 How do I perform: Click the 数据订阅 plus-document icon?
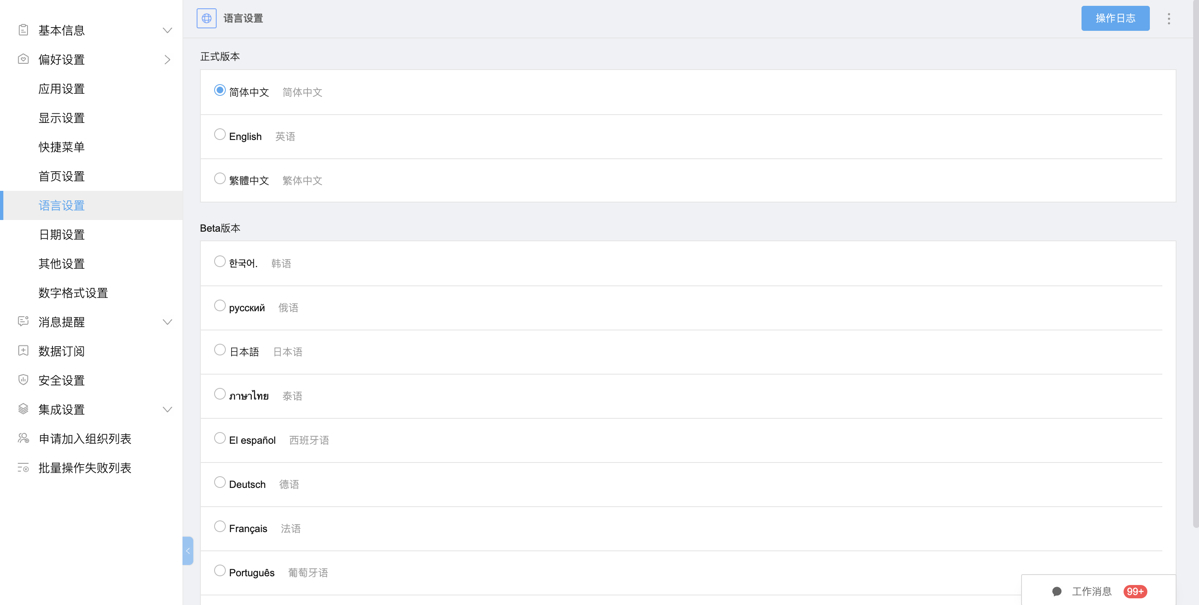pyautogui.click(x=23, y=350)
